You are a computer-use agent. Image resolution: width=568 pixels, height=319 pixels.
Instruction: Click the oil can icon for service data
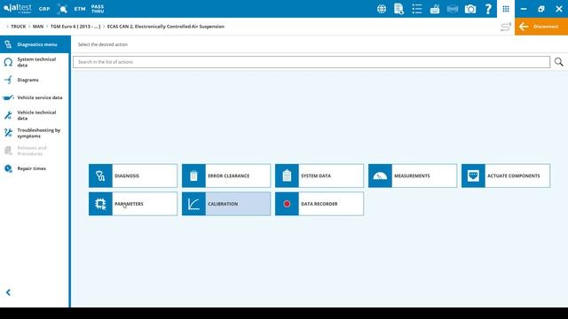(x=8, y=97)
